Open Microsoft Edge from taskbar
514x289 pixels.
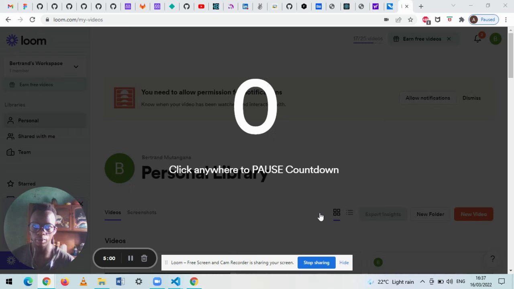(x=28, y=282)
